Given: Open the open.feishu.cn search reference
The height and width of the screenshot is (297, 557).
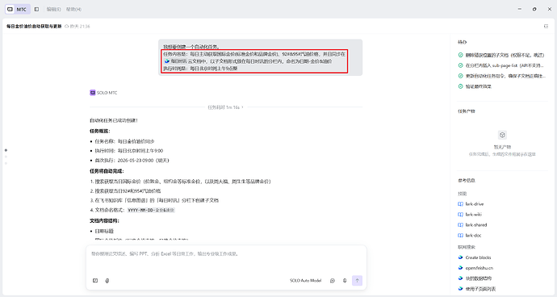Looking at the screenshot, I should 480,268.
